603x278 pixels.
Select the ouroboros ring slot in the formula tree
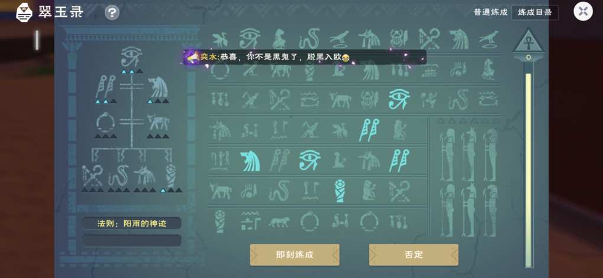pyautogui.click(x=105, y=123)
